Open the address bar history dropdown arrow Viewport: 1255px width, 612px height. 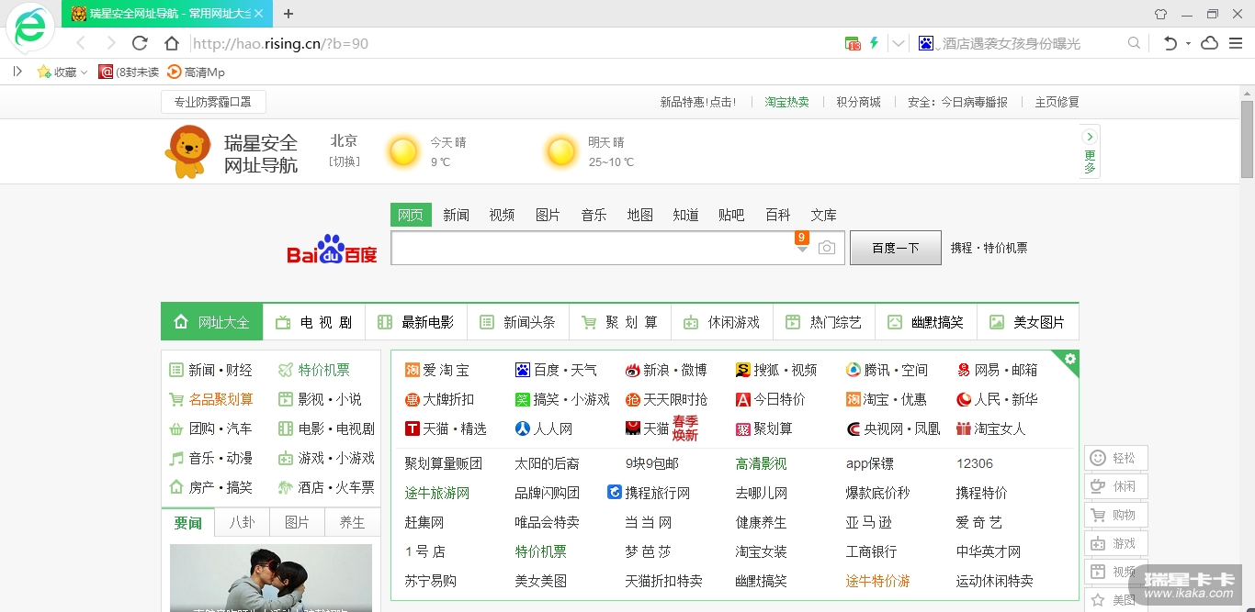coord(899,43)
